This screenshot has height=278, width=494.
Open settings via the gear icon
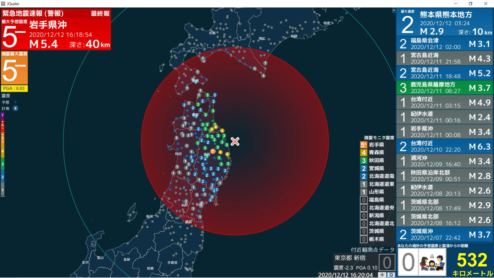[x=391, y=275]
